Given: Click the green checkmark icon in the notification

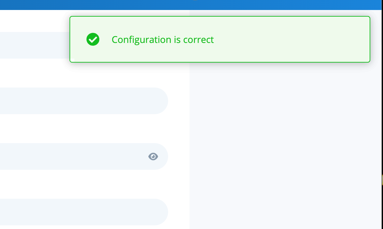Looking at the screenshot, I should pos(93,39).
